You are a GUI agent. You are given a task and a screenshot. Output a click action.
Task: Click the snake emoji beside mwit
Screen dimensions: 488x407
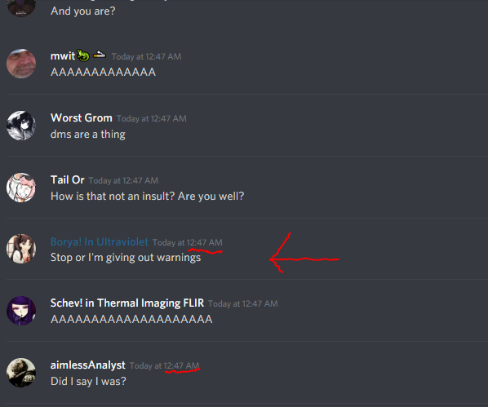click(x=83, y=55)
